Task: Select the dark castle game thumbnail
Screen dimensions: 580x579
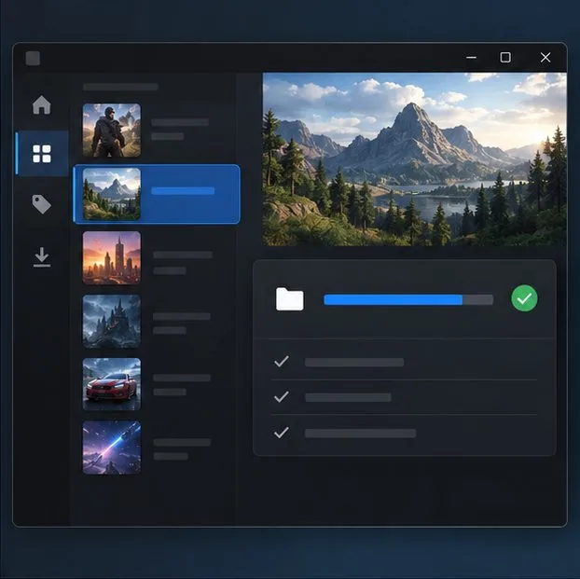Action: point(112,321)
